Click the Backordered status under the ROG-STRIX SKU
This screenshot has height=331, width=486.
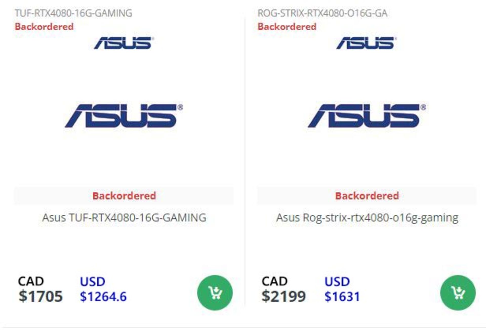[x=287, y=27]
